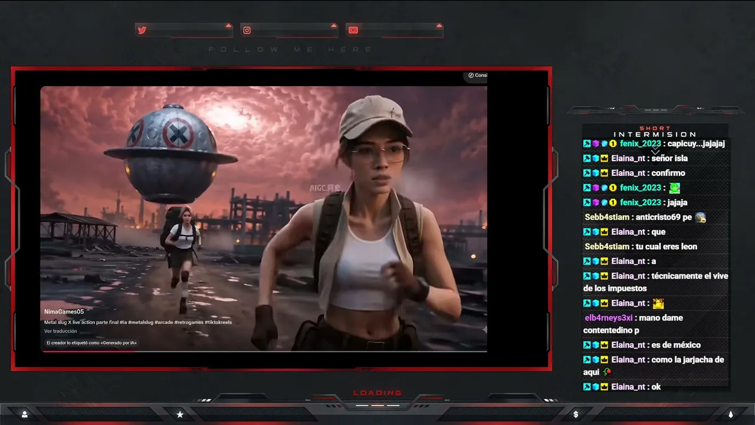This screenshot has width=755, height=425.
Task: Click chat message 'señor isla'
Action: pos(669,158)
